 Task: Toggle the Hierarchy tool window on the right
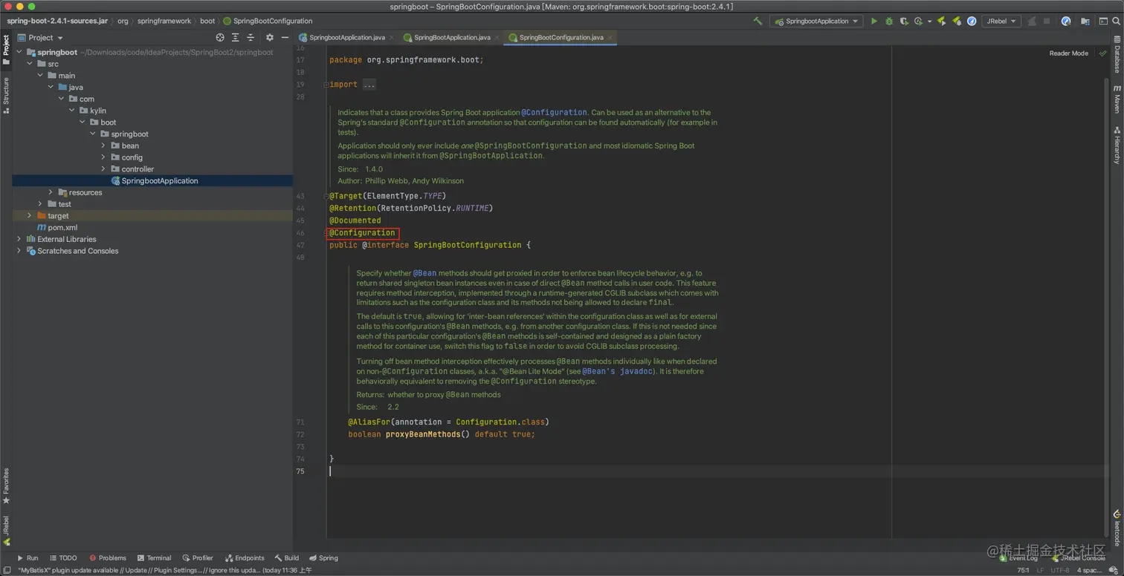coord(1117,144)
